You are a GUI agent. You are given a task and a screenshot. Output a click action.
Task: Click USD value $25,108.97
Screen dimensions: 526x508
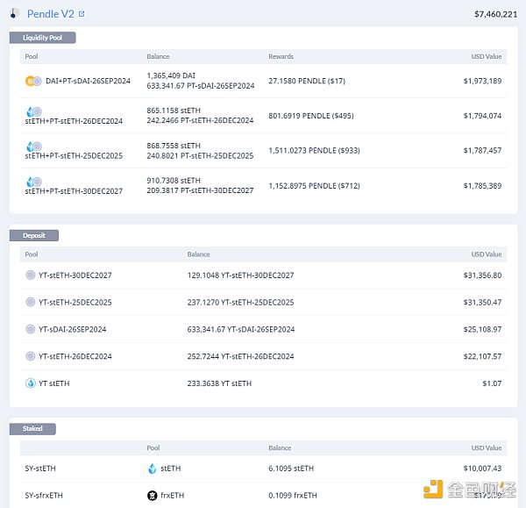[x=482, y=329]
